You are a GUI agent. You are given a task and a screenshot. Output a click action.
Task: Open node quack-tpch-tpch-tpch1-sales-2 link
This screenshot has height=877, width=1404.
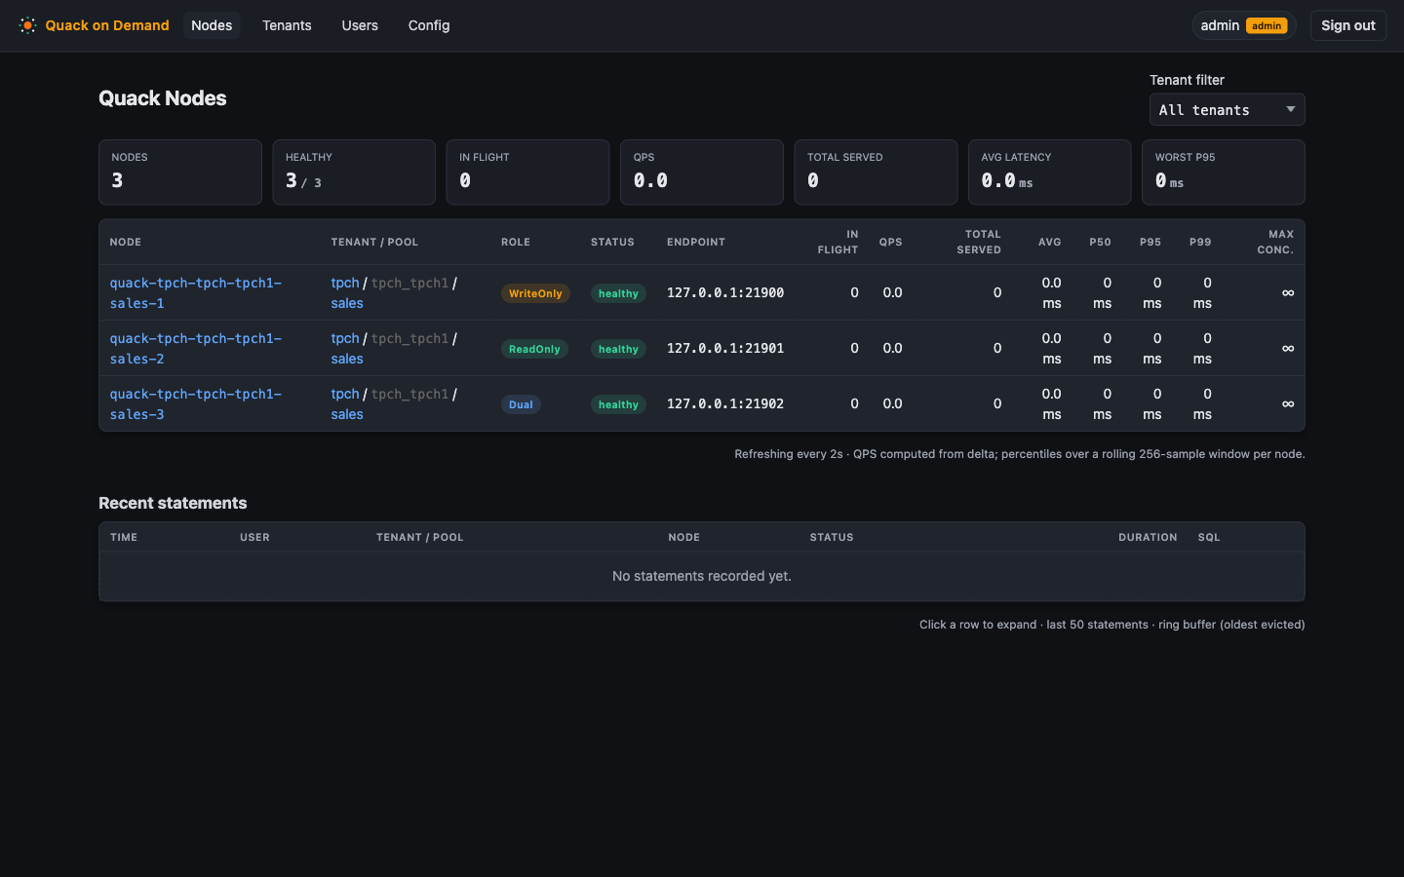(x=195, y=348)
